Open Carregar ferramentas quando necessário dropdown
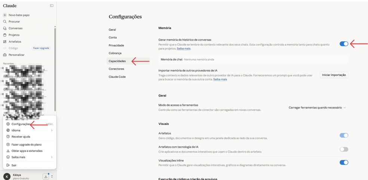 pos(317,108)
